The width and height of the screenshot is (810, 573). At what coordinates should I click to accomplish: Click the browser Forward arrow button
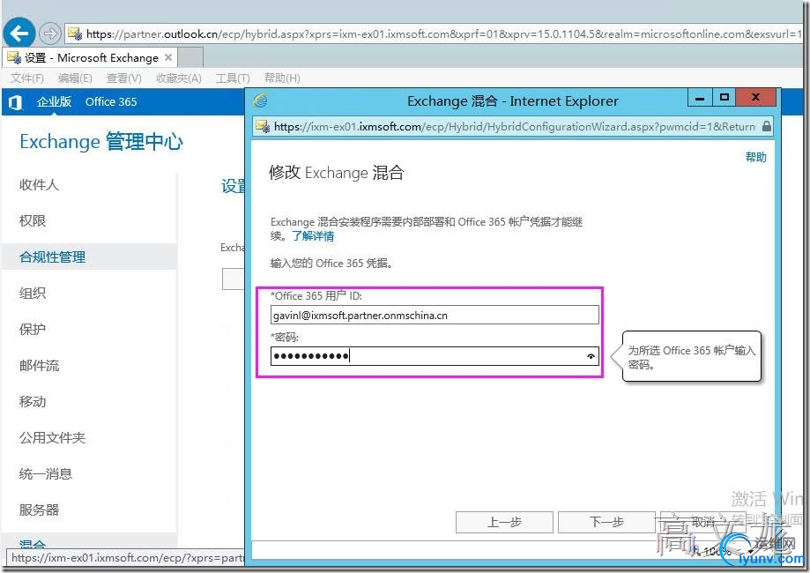(49, 33)
